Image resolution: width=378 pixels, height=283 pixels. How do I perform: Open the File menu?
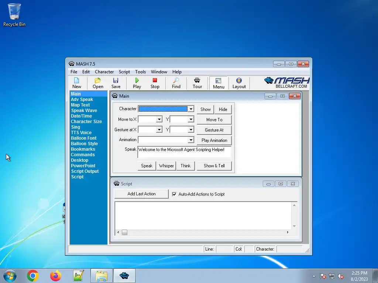(74, 72)
